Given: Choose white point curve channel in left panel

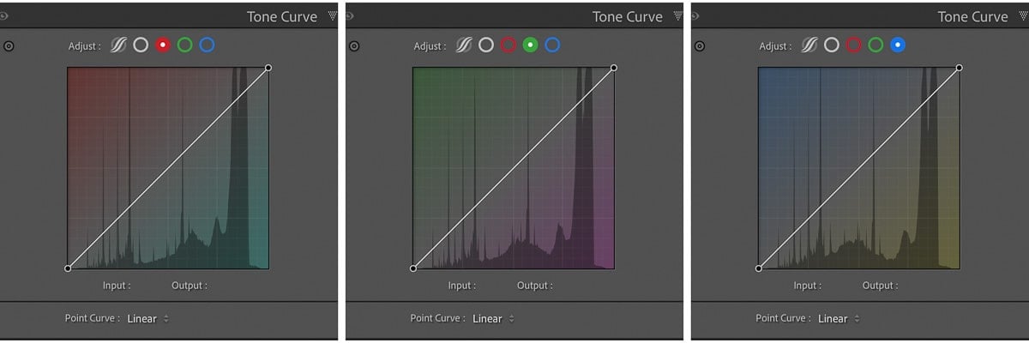Looking at the screenshot, I should point(141,45).
